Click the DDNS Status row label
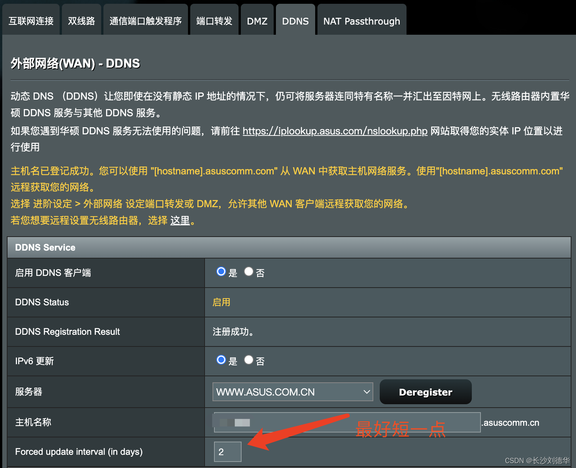576x468 pixels. (42, 302)
